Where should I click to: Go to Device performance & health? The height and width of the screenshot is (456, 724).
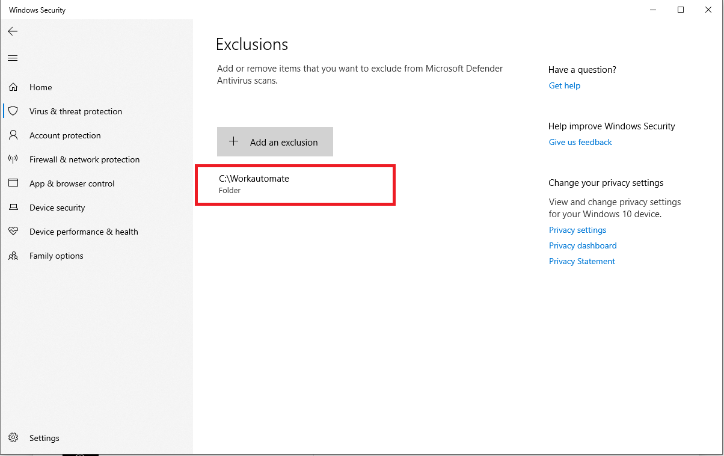[96, 232]
